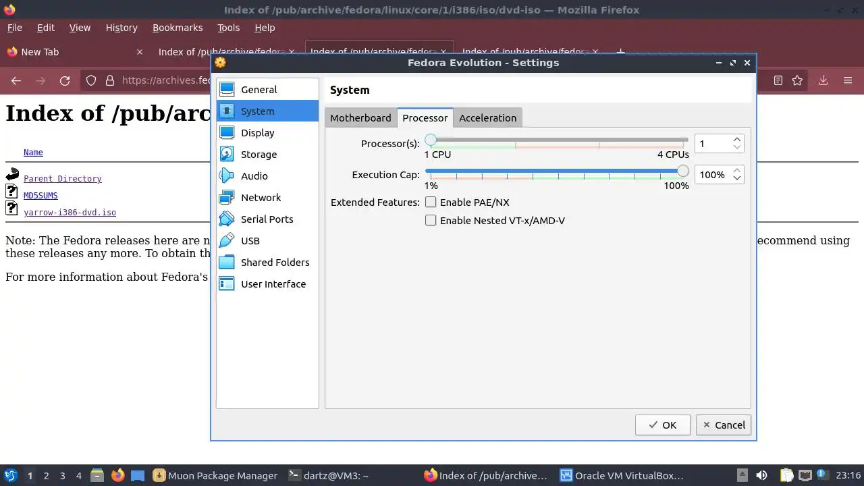The width and height of the screenshot is (864, 486).
Task: Switch to workspace 2 in taskbar
Action: [x=46, y=475]
